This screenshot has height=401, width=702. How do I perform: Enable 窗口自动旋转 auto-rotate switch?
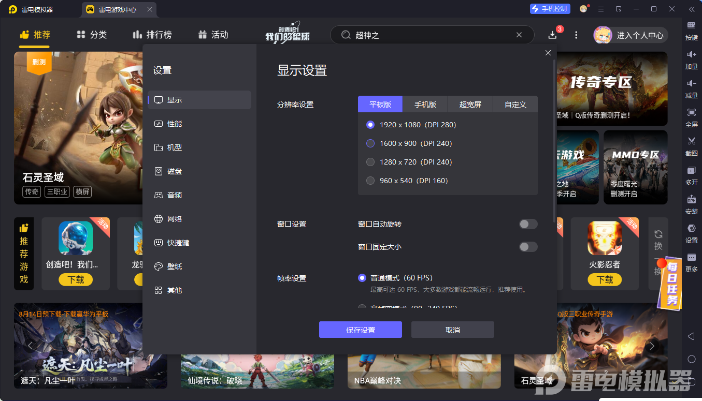point(528,224)
